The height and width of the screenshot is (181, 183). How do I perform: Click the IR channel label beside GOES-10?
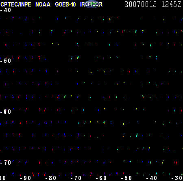coord(82,4)
